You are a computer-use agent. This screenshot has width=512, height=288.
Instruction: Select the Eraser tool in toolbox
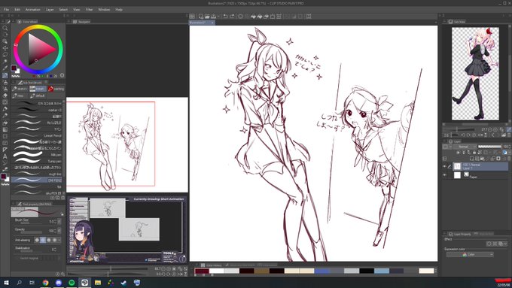[x=5, y=95]
